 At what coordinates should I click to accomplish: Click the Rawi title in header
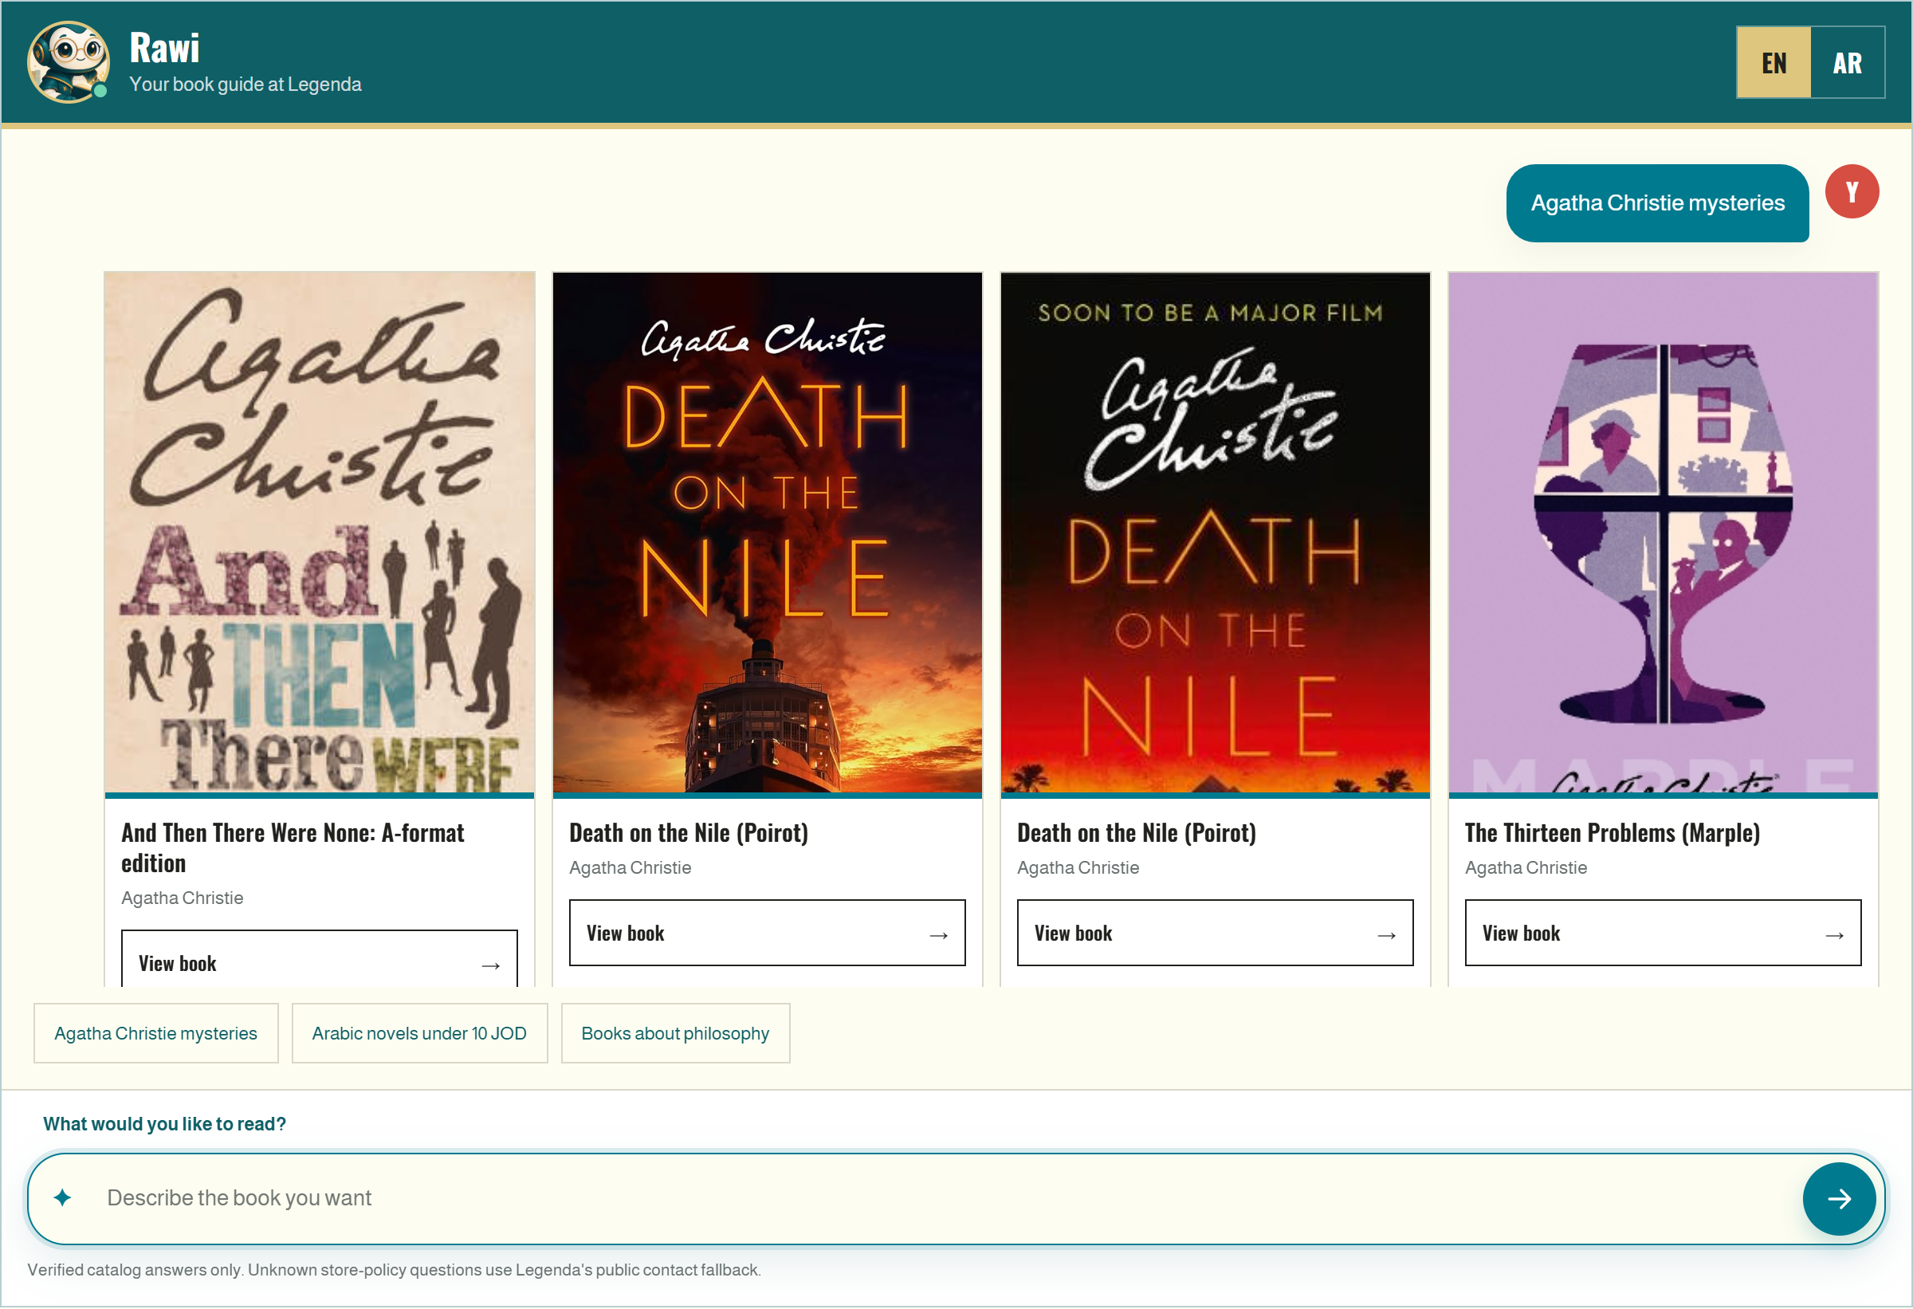click(165, 48)
